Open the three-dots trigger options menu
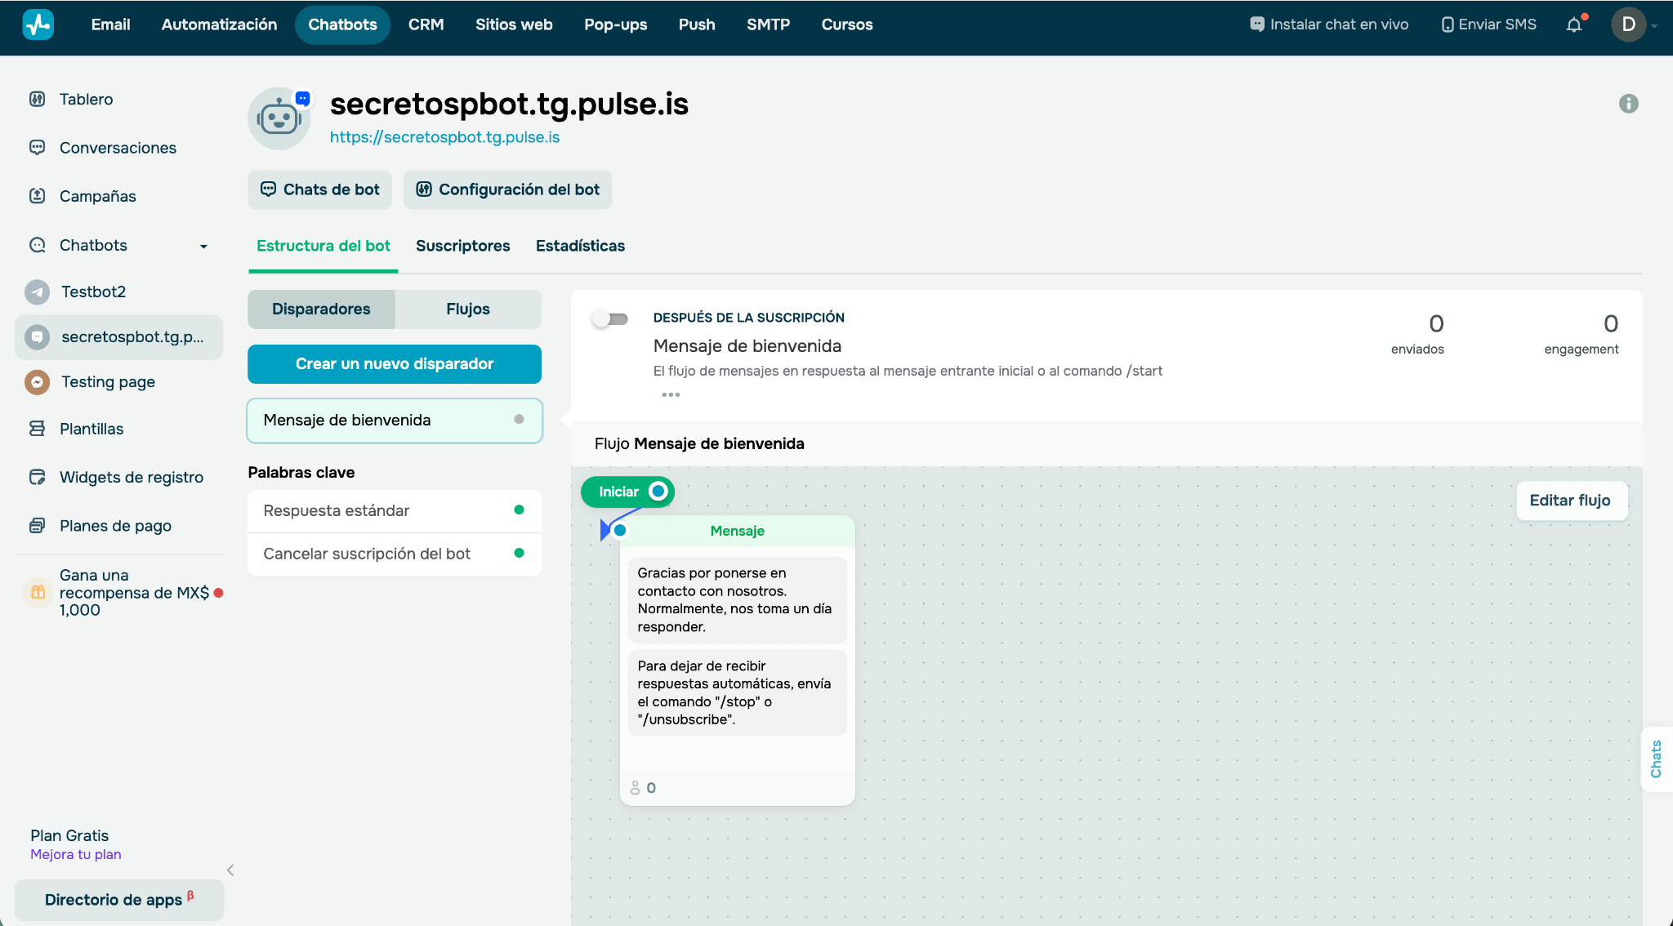The image size is (1673, 926). point(671,394)
